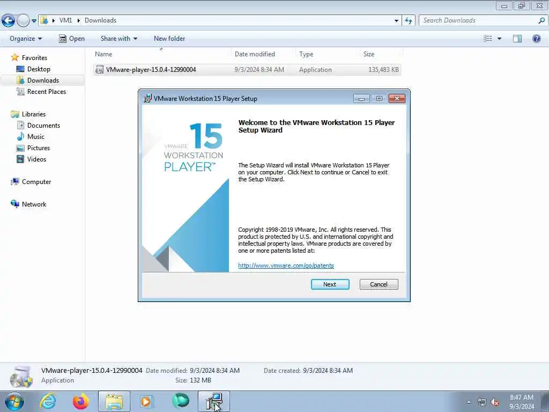549x412 pixels.
Task: Switch to VMware installer taskbar button
Action: (x=214, y=401)
